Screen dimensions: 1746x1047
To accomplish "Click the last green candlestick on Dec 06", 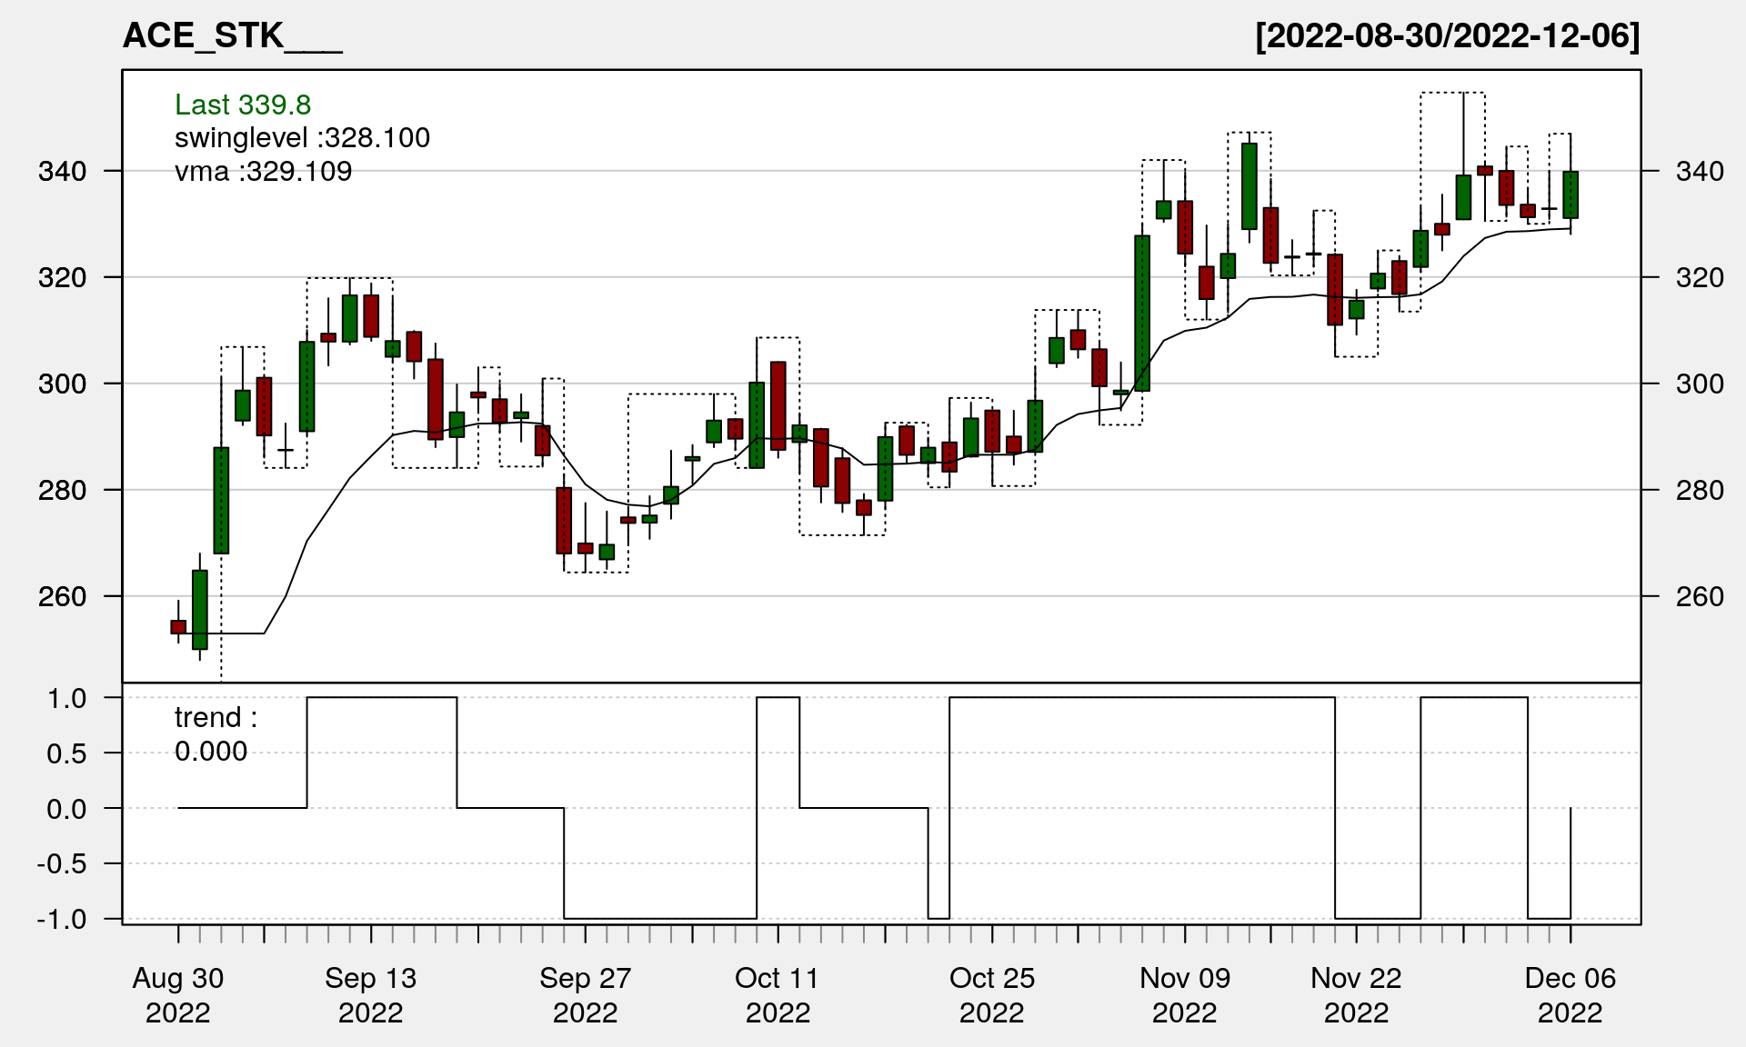I will [x=1570, y=194].
